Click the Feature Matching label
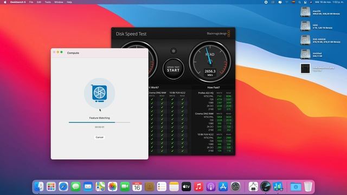 coord(99,118)
